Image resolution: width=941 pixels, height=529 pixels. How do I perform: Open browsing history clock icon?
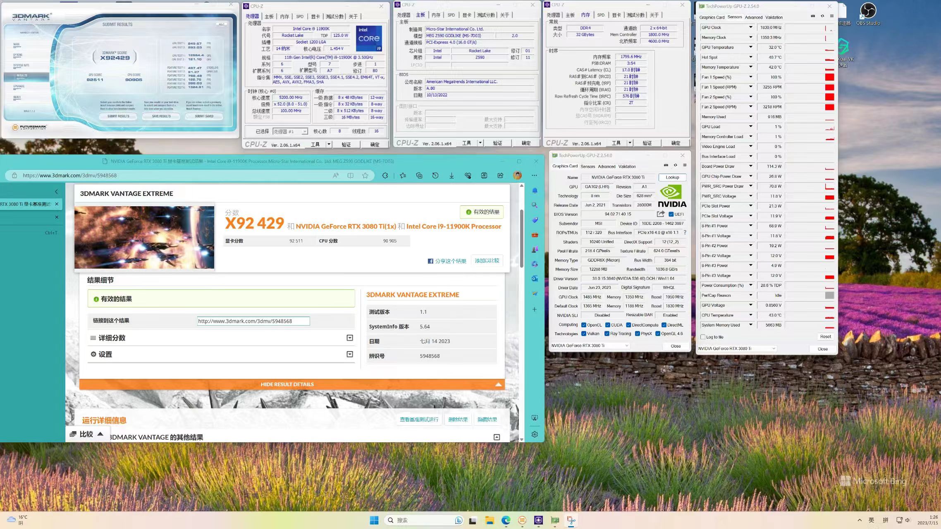(x=435, y=175)
